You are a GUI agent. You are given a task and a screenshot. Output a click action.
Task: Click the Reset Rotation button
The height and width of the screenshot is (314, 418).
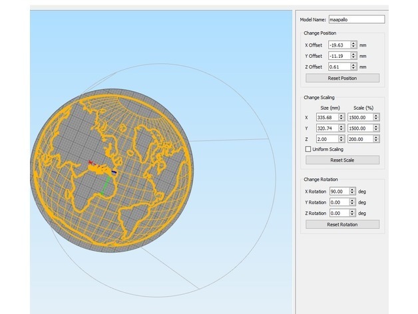(342, 224)
